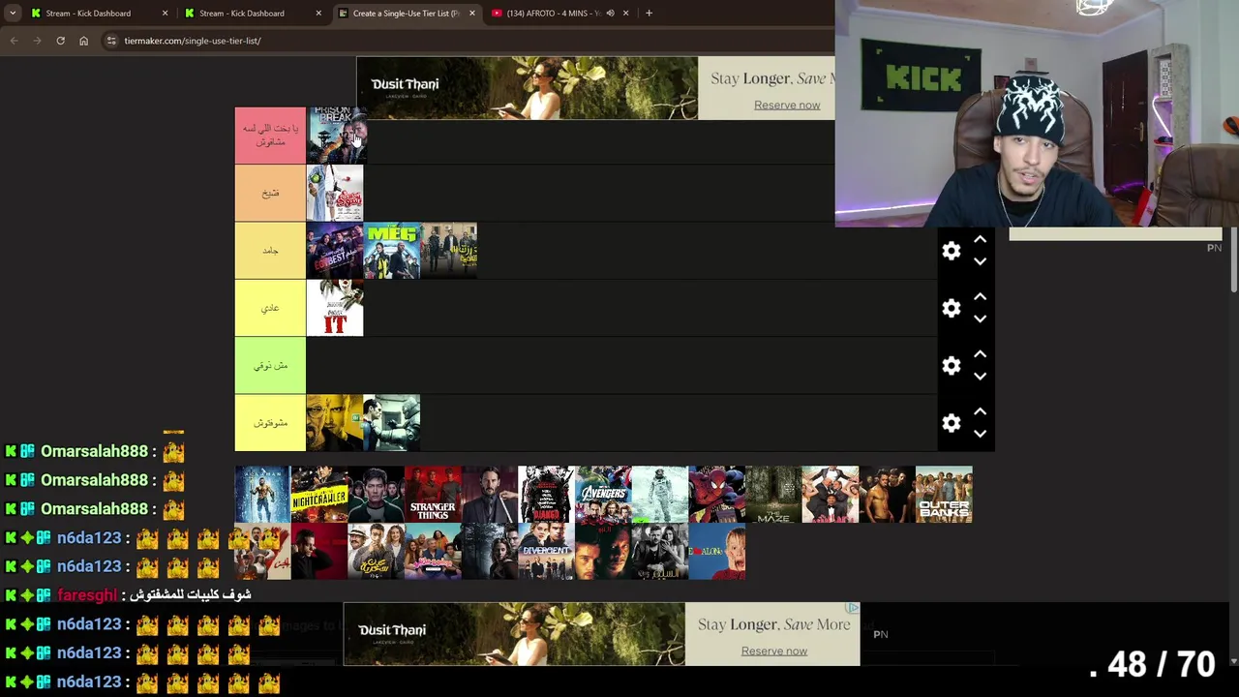Open the browser tab search dropdown

[x=13, y=14]
